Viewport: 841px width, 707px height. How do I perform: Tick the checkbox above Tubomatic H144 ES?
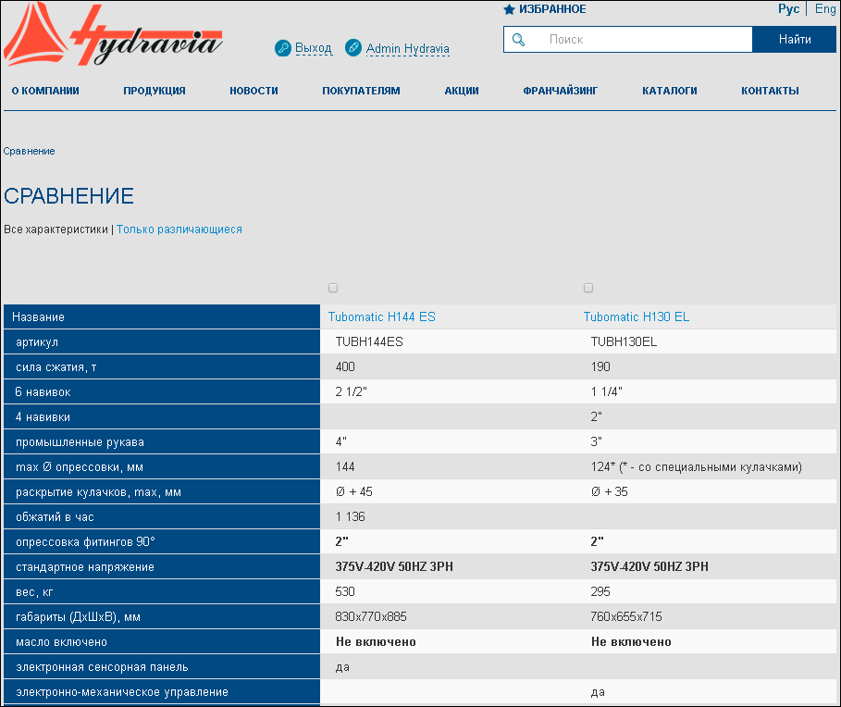(x=333, y=288)
